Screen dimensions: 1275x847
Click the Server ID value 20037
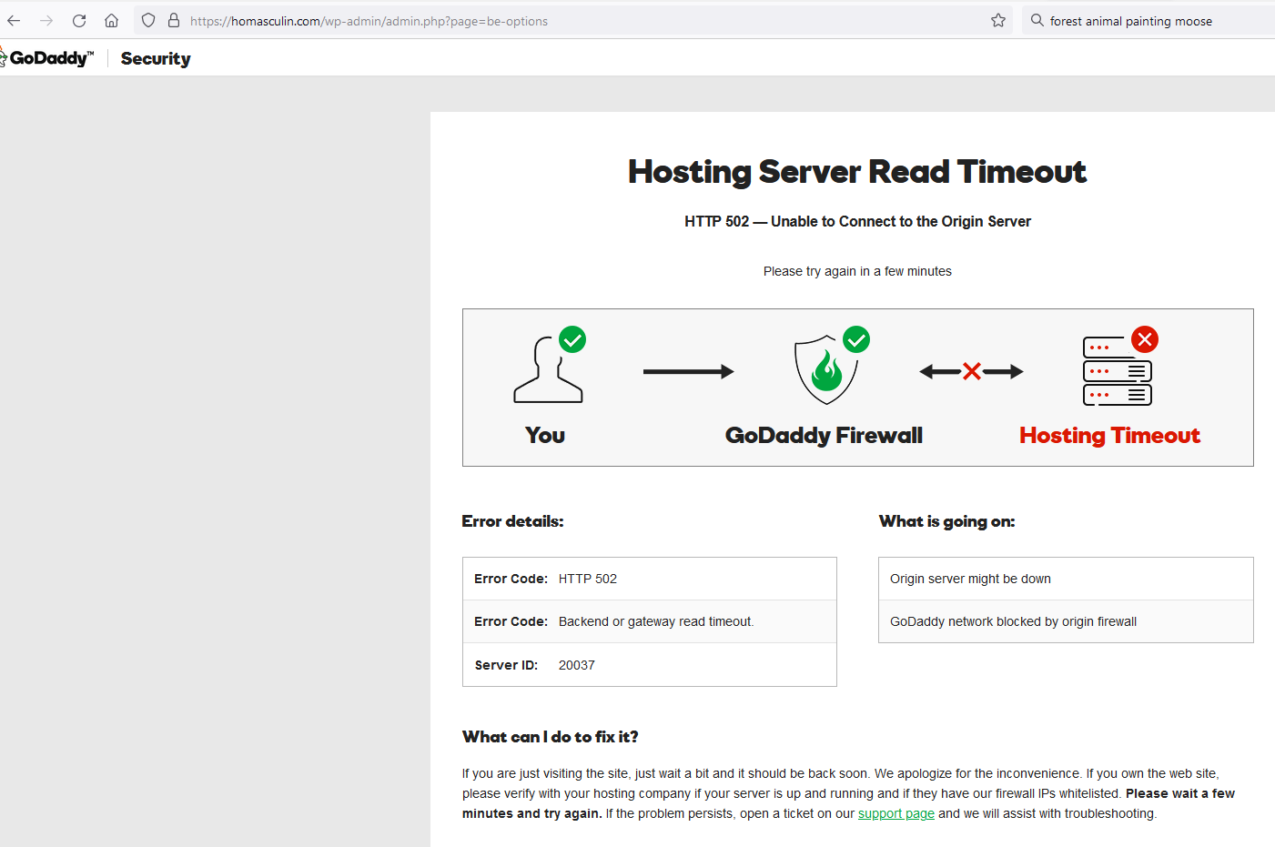pyautogui.click(x=577, y=665)
